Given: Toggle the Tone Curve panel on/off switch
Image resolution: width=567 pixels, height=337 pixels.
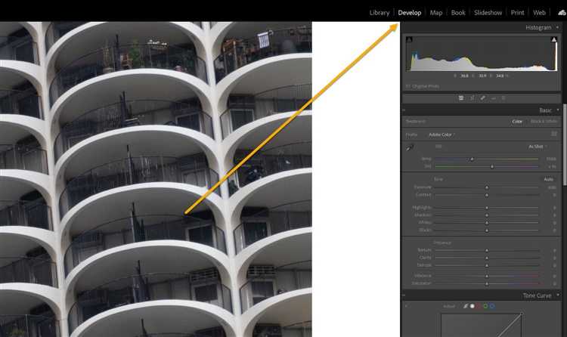Looking at the screenshot, I should 404,295.
